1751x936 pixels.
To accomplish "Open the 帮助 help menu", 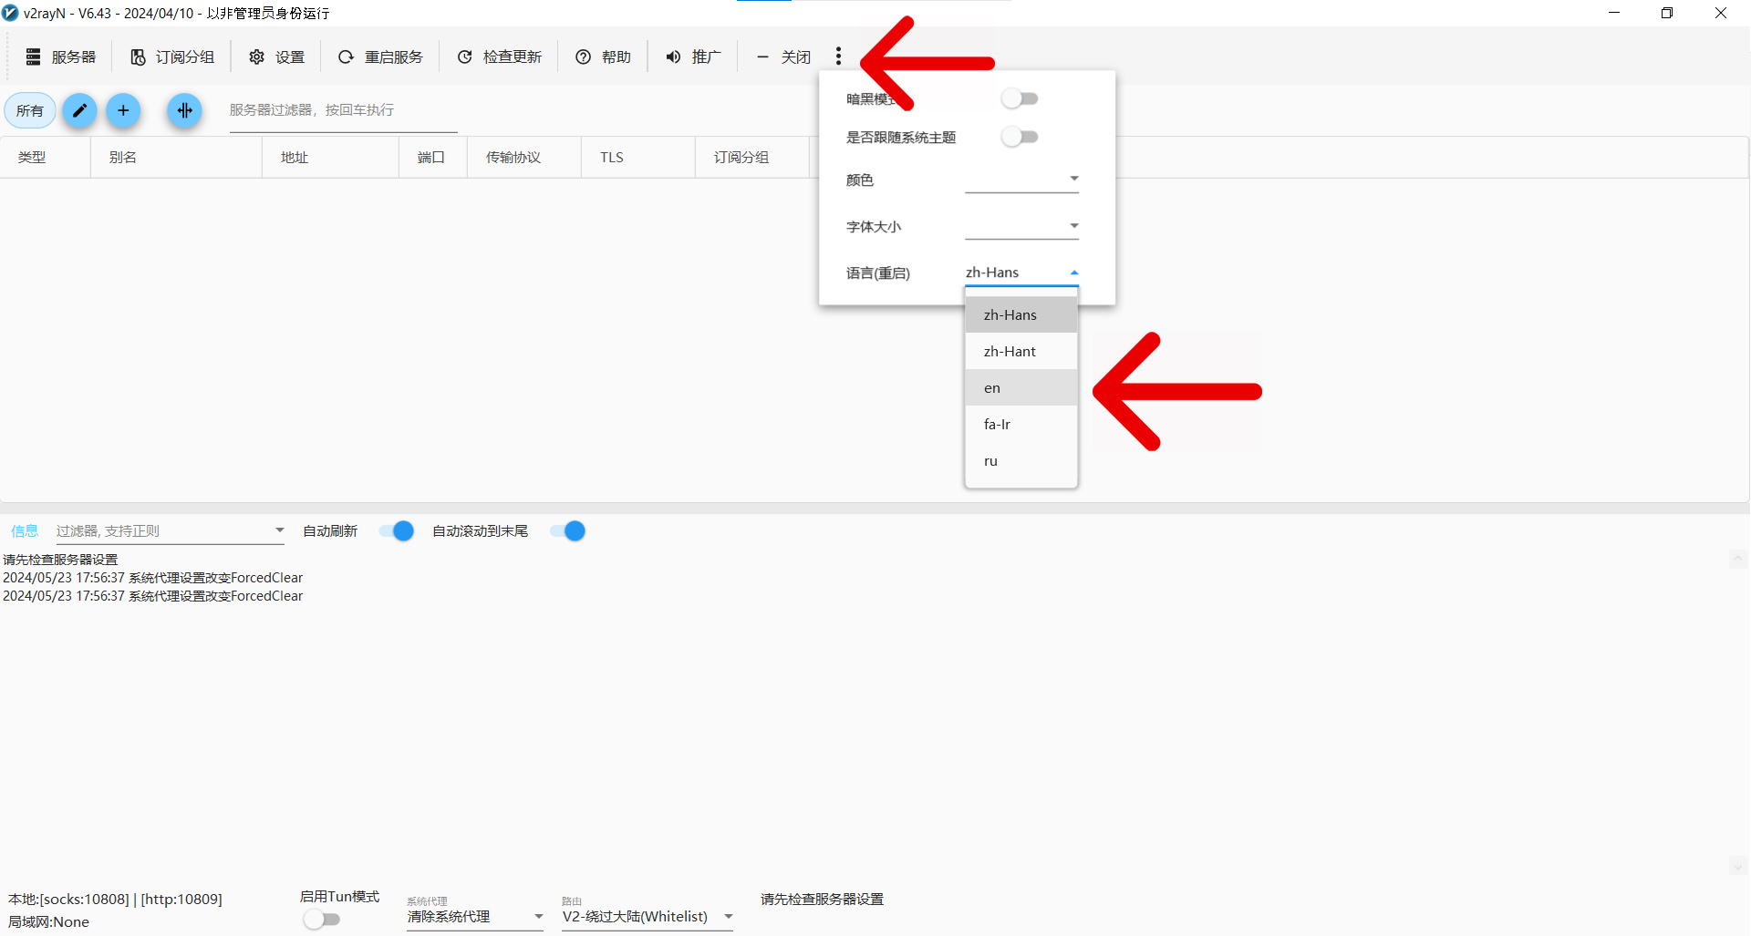I will [x=603, y=57].
